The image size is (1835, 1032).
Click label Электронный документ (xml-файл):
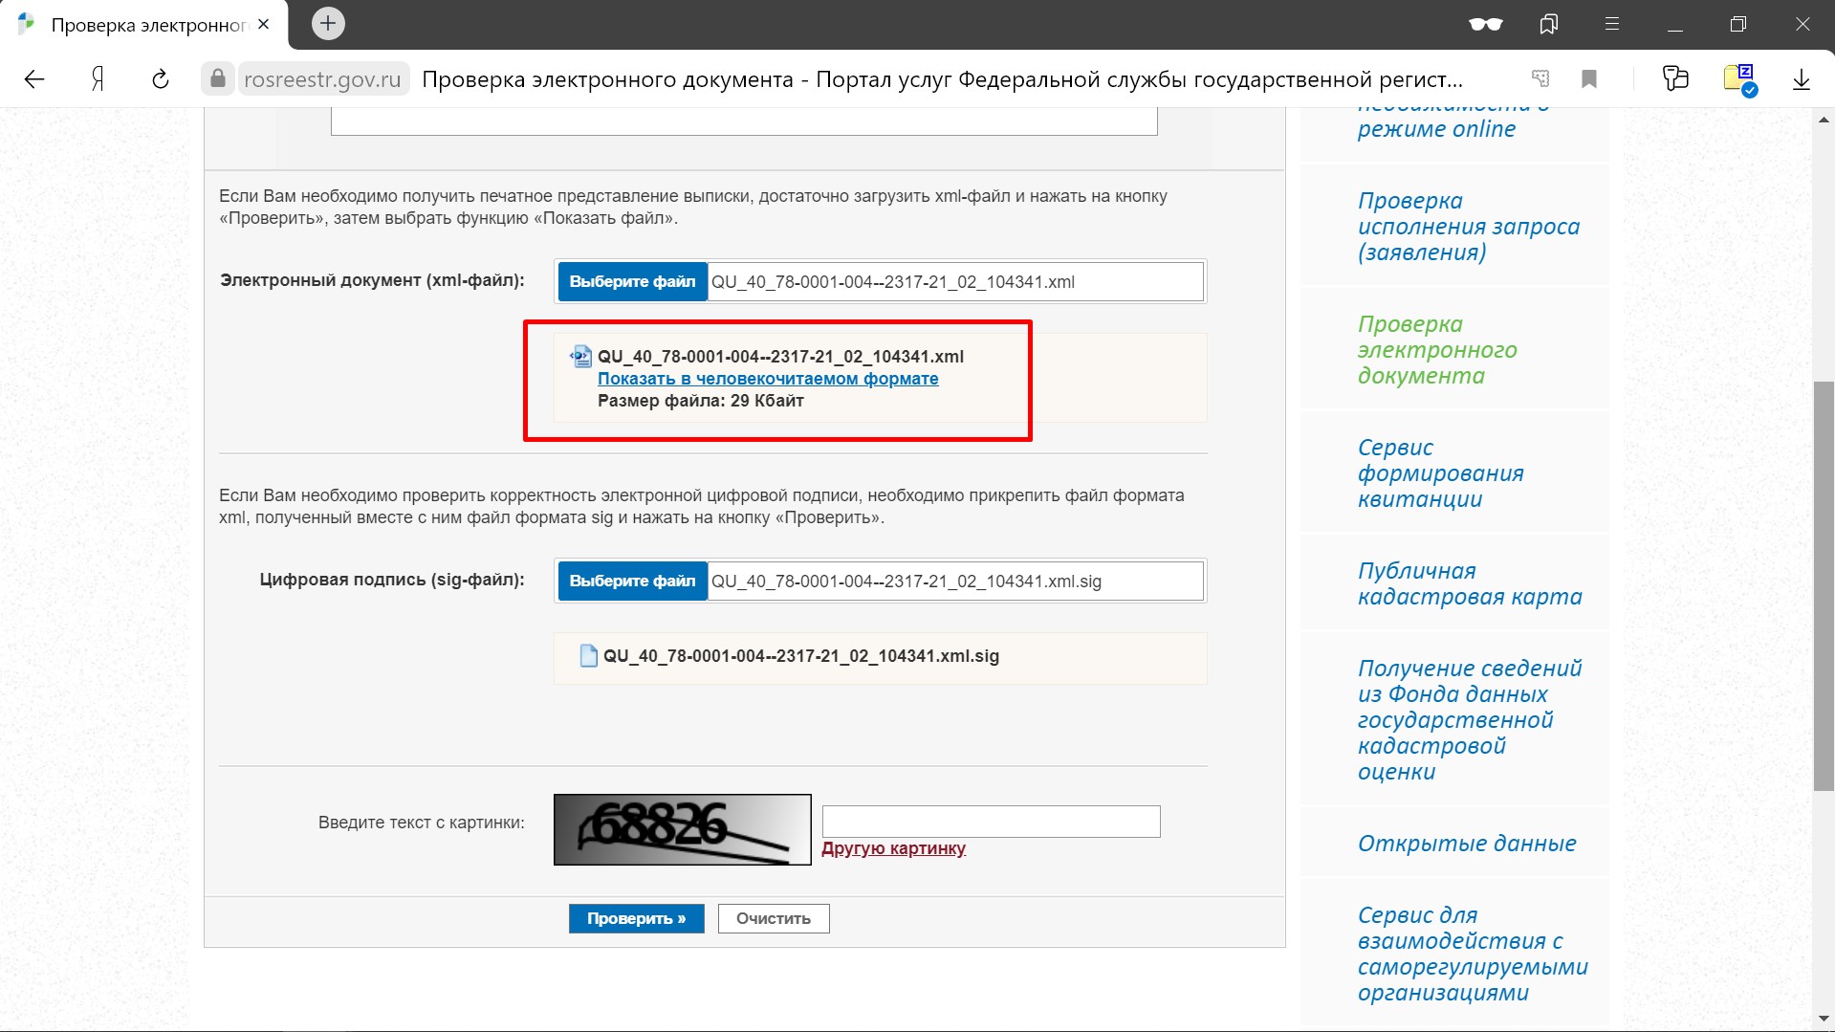pyautogui.click(x=372, y=280)
